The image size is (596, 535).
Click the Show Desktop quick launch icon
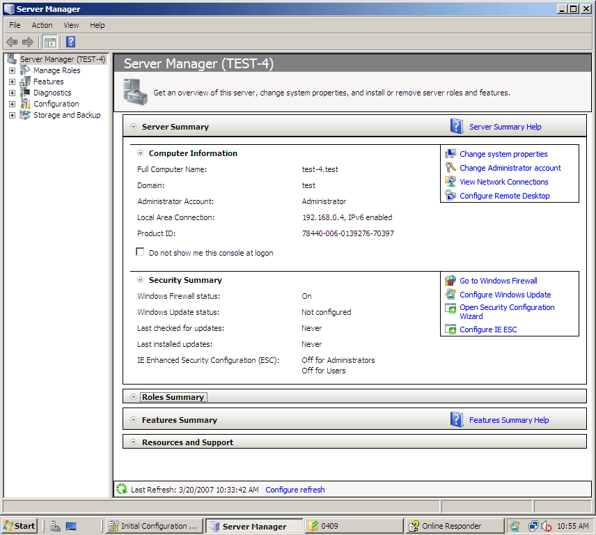click(x=71, y=526)
